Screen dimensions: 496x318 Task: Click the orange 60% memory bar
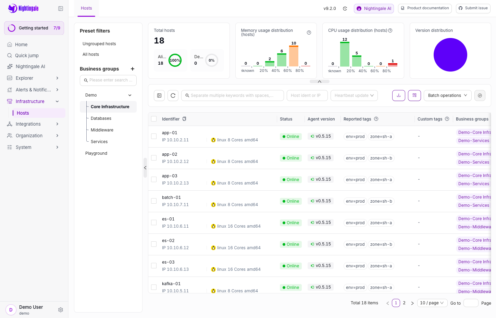point(294,56)
